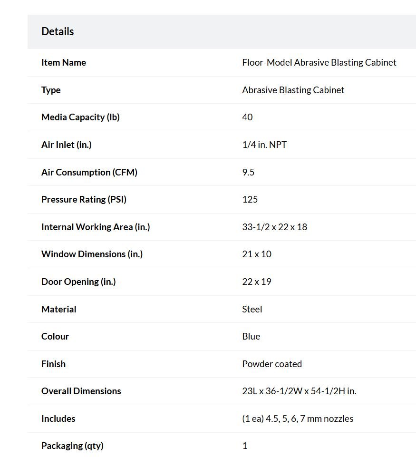Click the 1/4 in. NPT value
The width and height of the screenshot is (416, 457).
pyautogui.click(x=264, y=145)
